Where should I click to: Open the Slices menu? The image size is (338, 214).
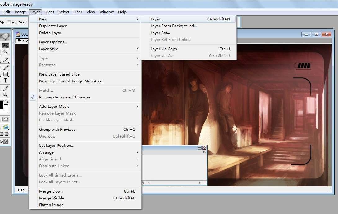click(49, 12)
